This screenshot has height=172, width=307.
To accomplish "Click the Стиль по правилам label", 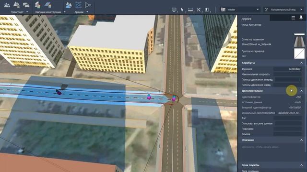I will click(253, 39).
